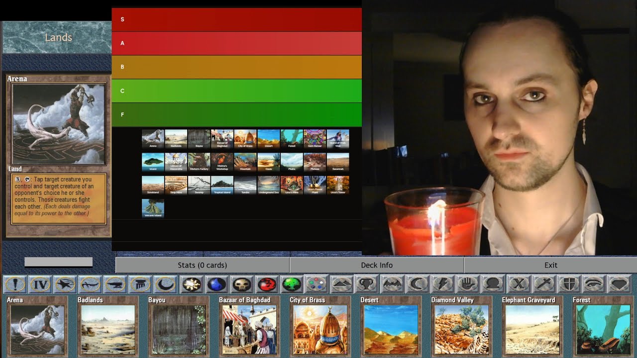Viewport: 637px width, 358px height.
Task: Toggle the white mana sunburst filter
Action: [x=191, y=284]
